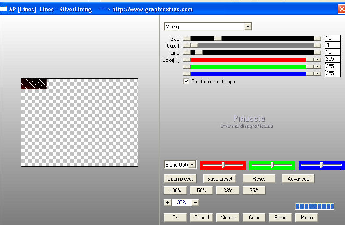Click the AP Lines title bar icon
Screen dimensions: 345x225
tap(4, 9)
